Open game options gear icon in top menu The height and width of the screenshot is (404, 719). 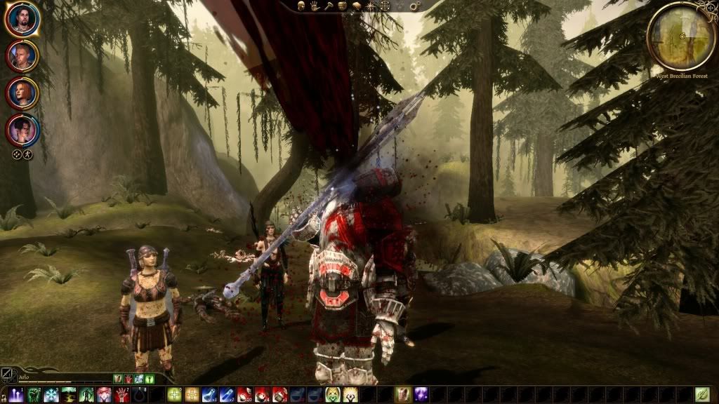pyautogui.click(x=414, y=6)
